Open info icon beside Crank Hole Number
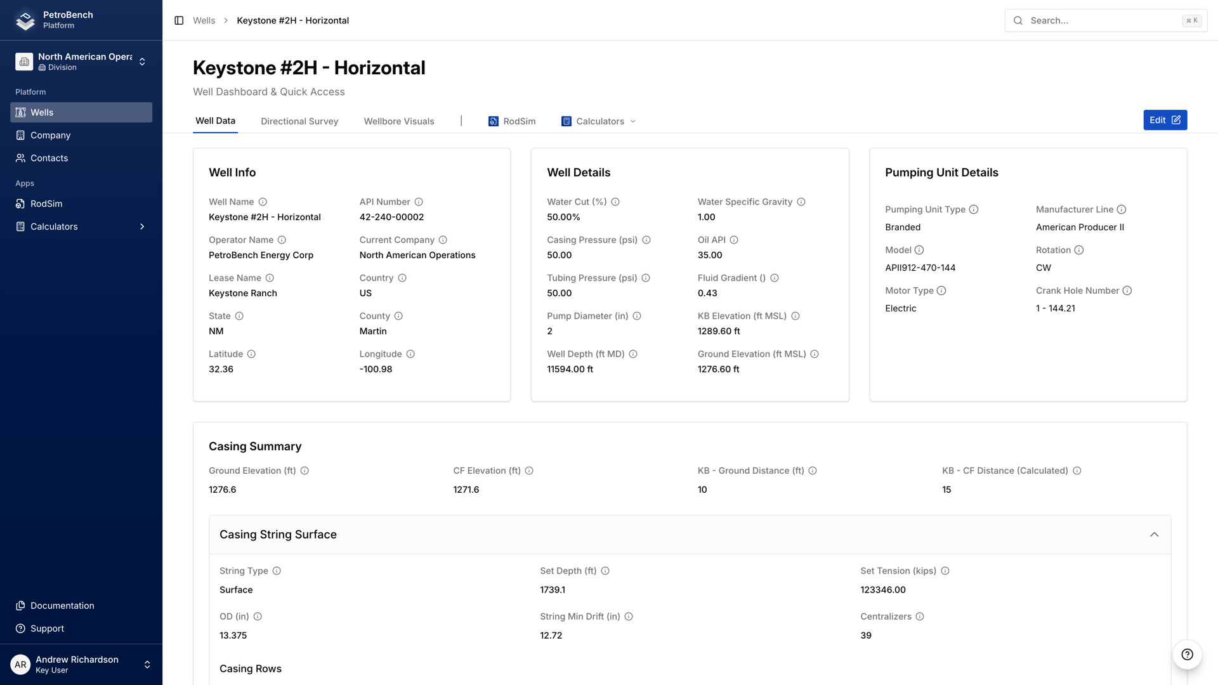This screenshot has width=1218, height=685. coord(1127,290)
